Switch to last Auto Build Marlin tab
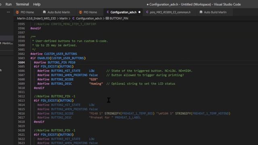 pyautogui.click(x=215, y=12)
